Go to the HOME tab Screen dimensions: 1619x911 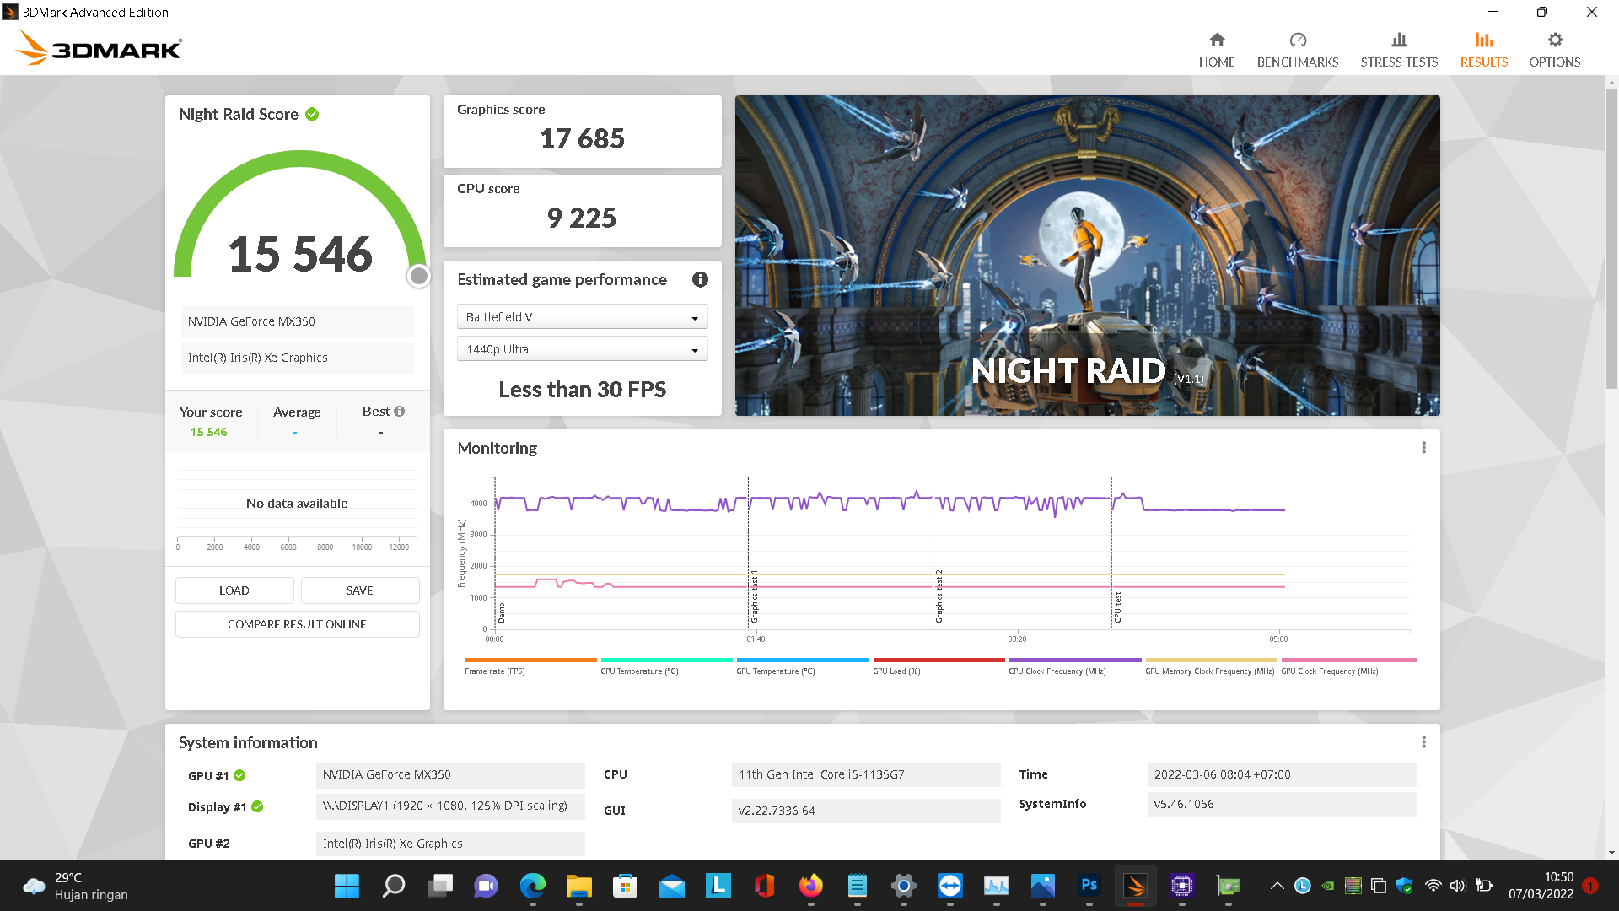(1217, 51)
